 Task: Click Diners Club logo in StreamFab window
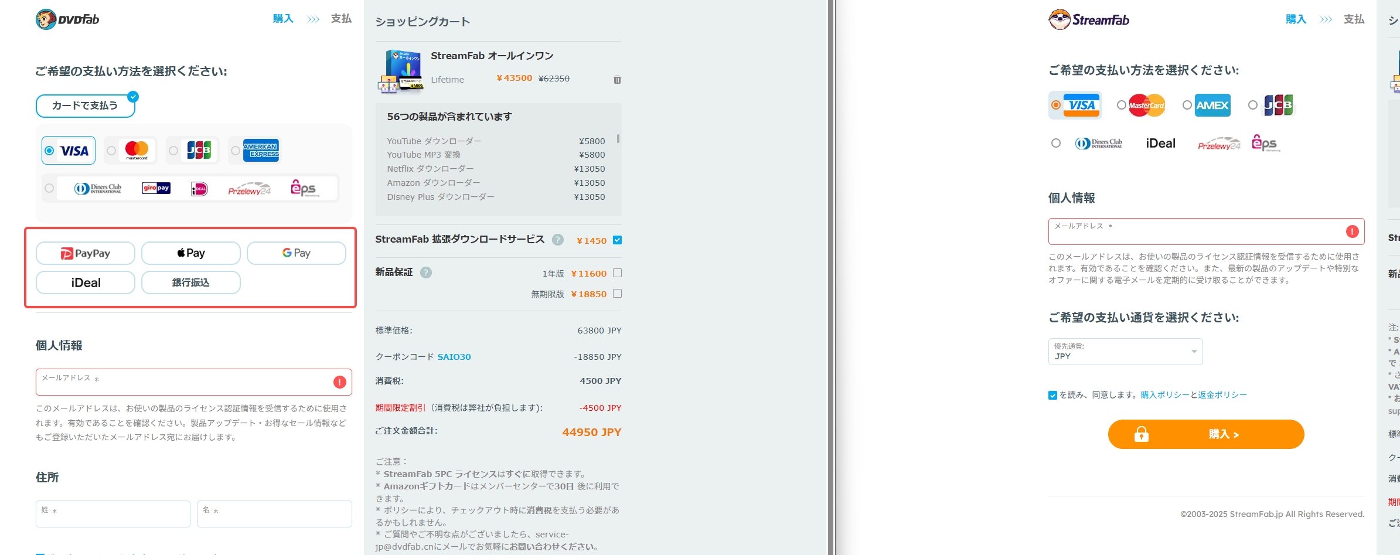1099,144
